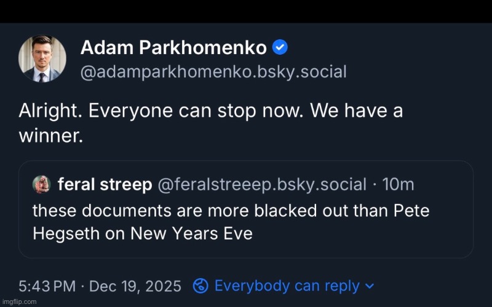
Task: Expand the reply settings chevron arrow
Action: coord(370,286)
